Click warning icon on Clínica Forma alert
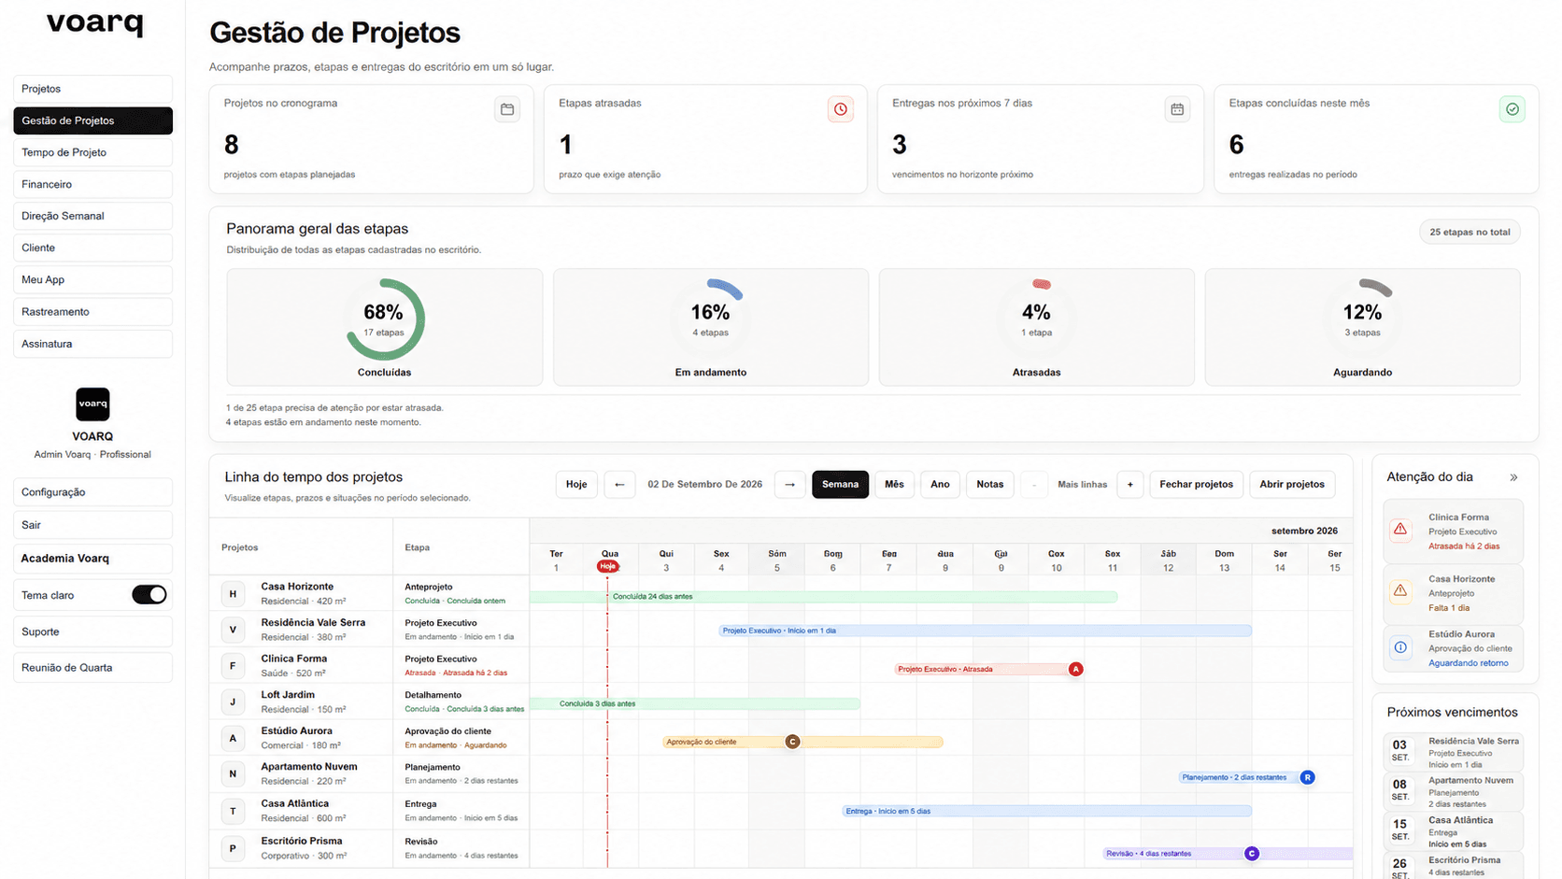The width and height of the screenshot is (1562, 879). 1400,530
